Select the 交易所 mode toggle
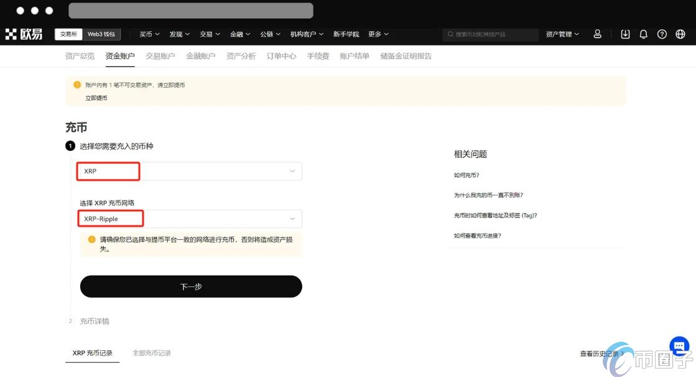The image size is (696, 377). click(70, 34)
